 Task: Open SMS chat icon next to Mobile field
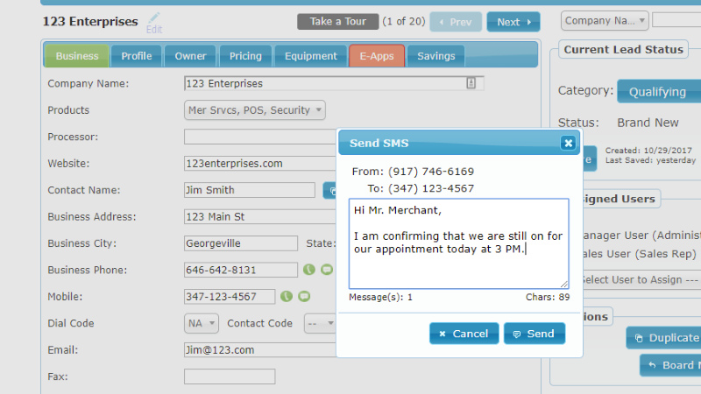(304, 296)
